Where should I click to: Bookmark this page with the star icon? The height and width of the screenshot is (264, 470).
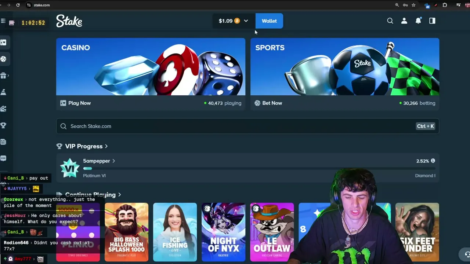click(413, 5)
